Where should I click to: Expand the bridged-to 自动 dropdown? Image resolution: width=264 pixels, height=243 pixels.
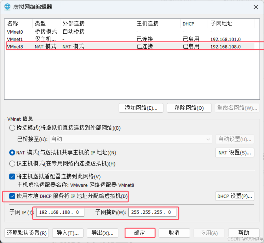pos(131,139)
